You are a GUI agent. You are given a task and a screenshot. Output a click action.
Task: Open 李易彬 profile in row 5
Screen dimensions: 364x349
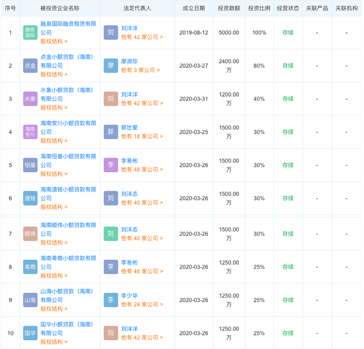(129, 161)
